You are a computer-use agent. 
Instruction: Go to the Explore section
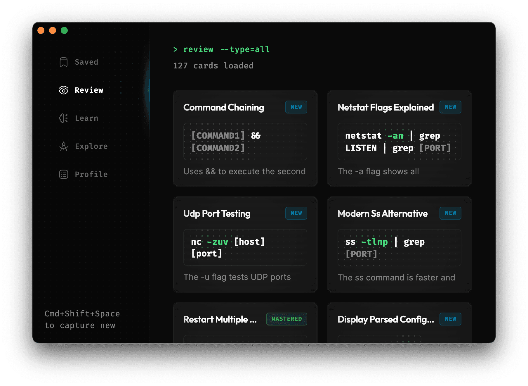[x=91, y=146]
